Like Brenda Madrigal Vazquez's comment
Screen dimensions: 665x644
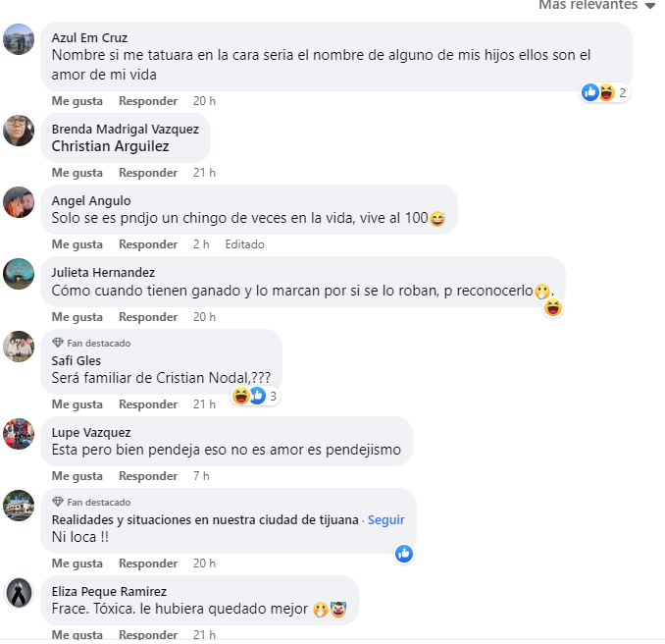(77, 173)
